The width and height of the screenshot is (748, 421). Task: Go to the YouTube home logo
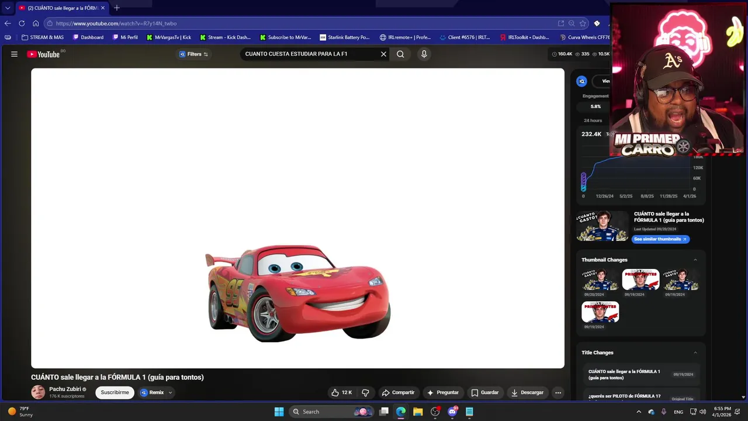(44, 54)
